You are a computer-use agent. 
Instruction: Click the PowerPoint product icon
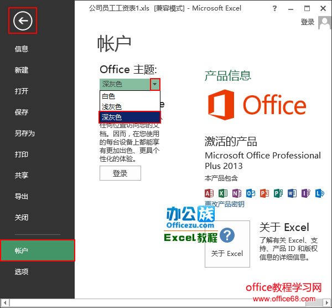point(264,193)
